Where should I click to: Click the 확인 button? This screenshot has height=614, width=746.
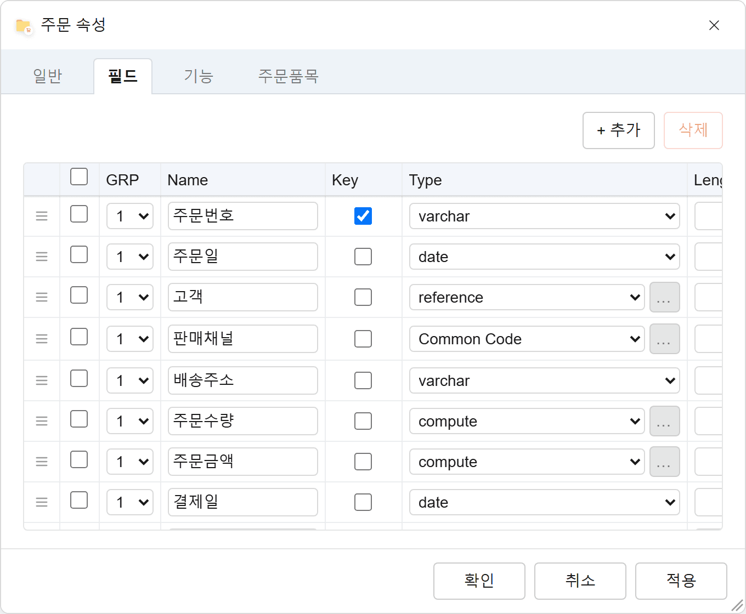click(479, 581)
